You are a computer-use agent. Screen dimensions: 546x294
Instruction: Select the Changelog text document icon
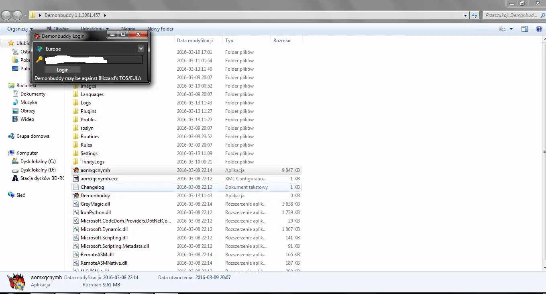point(76,187)
